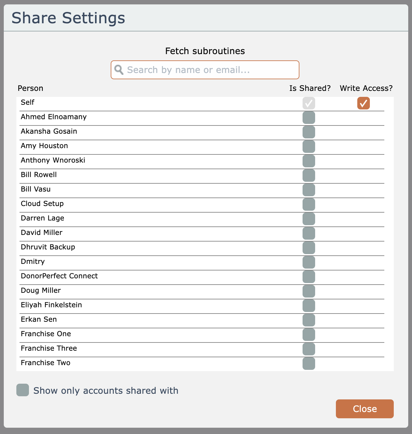412x434 pixels.
Task: Share with Eliyah Finkelstein
Action: click(309, 306)
